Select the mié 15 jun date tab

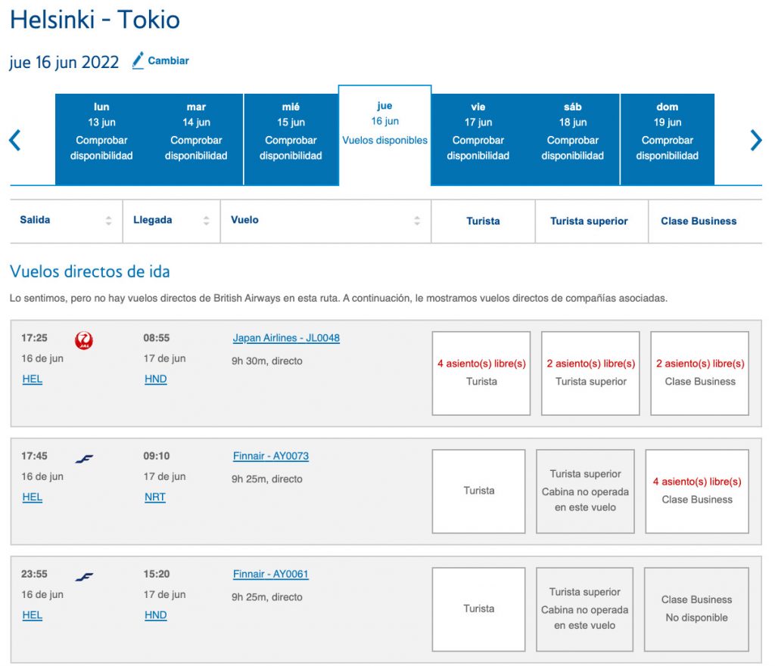[x=291, y=139]
